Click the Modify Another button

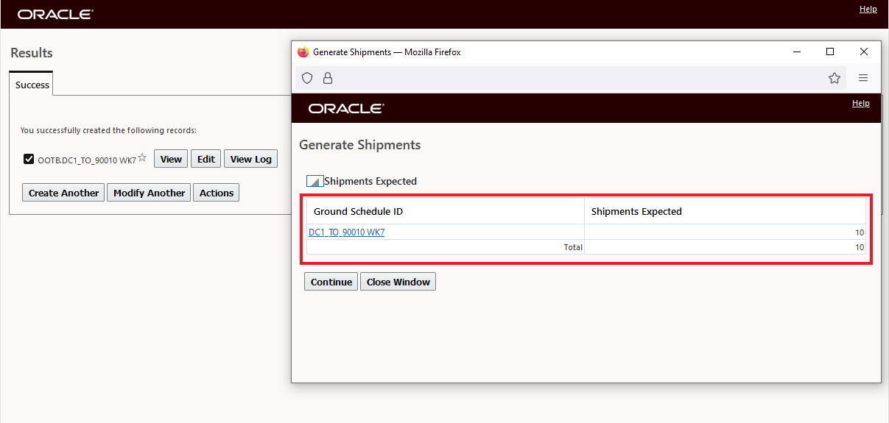coord(149,193)
